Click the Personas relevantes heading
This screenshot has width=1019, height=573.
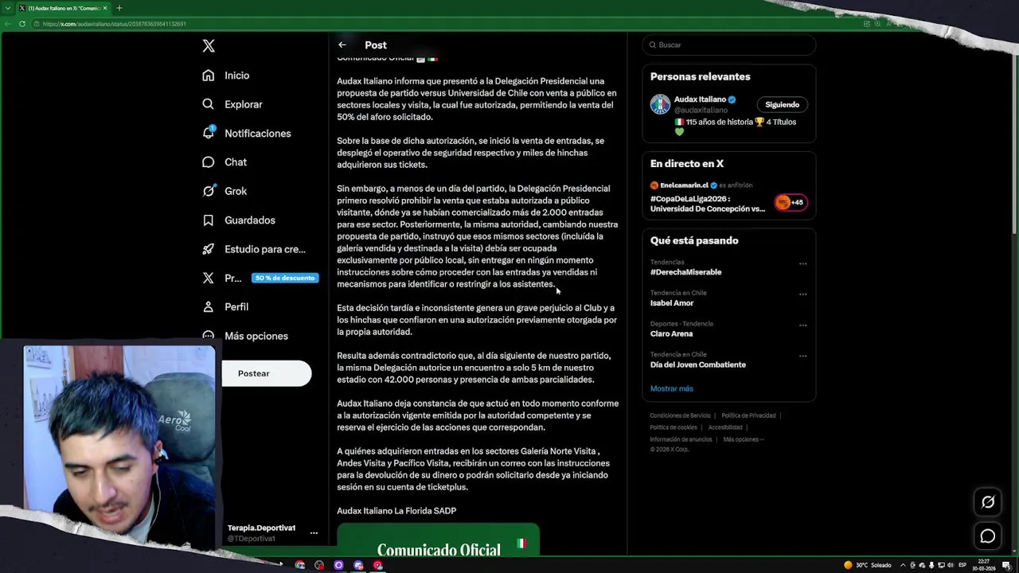click(701, 76)
